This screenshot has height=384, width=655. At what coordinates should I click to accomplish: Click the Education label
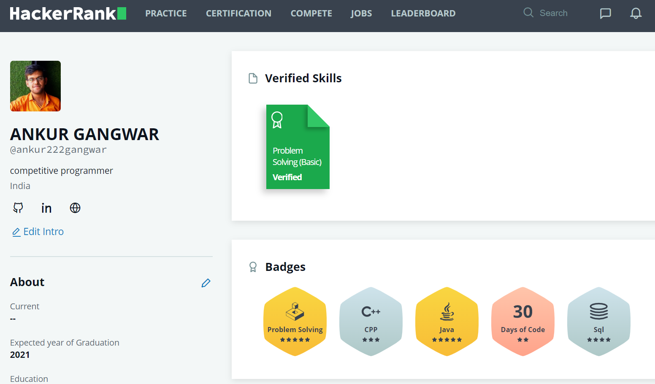[x=29, y=379]
